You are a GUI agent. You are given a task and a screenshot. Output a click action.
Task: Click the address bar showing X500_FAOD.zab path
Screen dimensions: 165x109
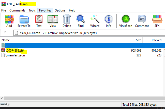(x=89, y=33)
